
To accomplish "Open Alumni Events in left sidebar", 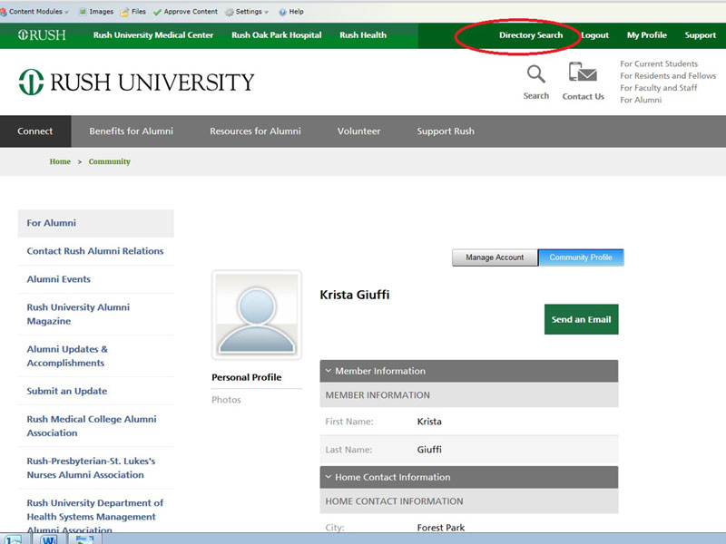I will (59, 279).
